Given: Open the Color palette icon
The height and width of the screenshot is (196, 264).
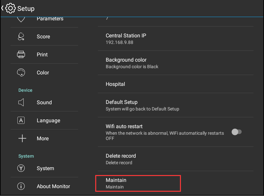Looking at the screenshot, I should point(21,72).
